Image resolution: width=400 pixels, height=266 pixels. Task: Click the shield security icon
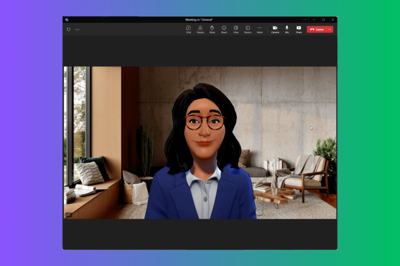click(x=69, y=28)
